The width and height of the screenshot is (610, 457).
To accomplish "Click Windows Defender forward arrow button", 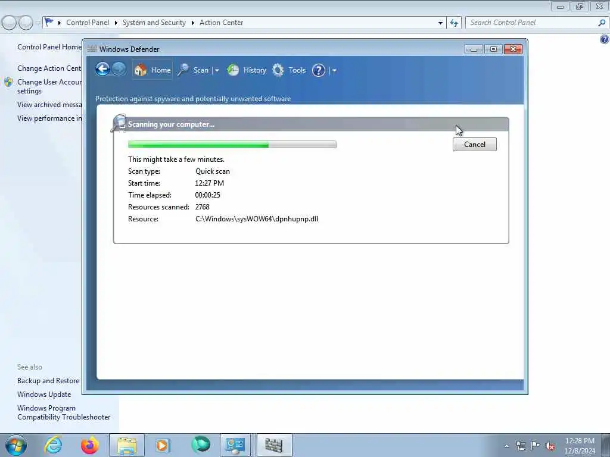I will pyautogui.click(x=119, y=70).
